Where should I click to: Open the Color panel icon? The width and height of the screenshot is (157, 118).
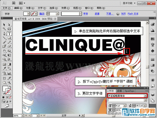click(x=152, y=25)
